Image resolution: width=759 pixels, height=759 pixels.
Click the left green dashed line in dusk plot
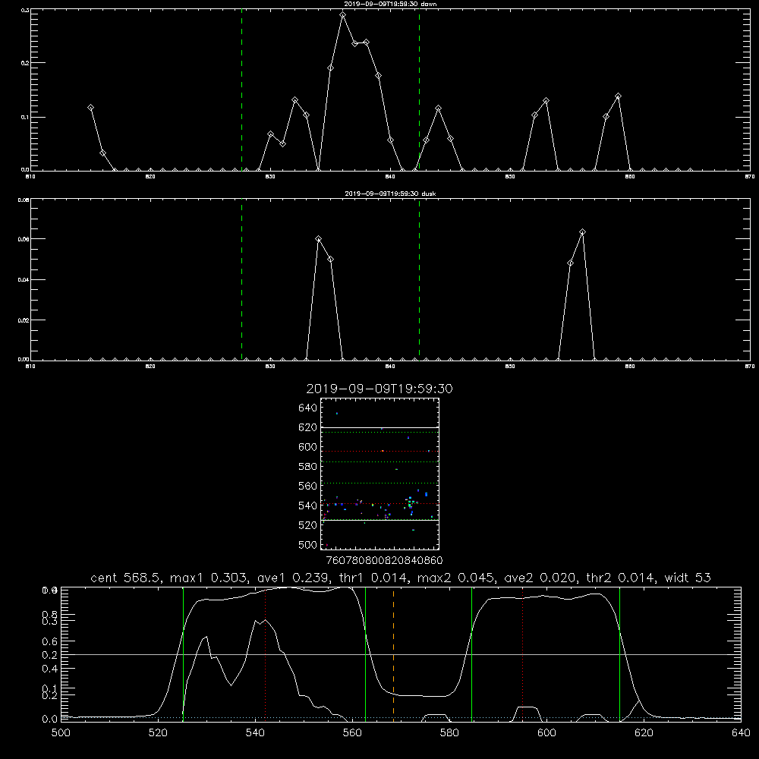coord(241,279)
